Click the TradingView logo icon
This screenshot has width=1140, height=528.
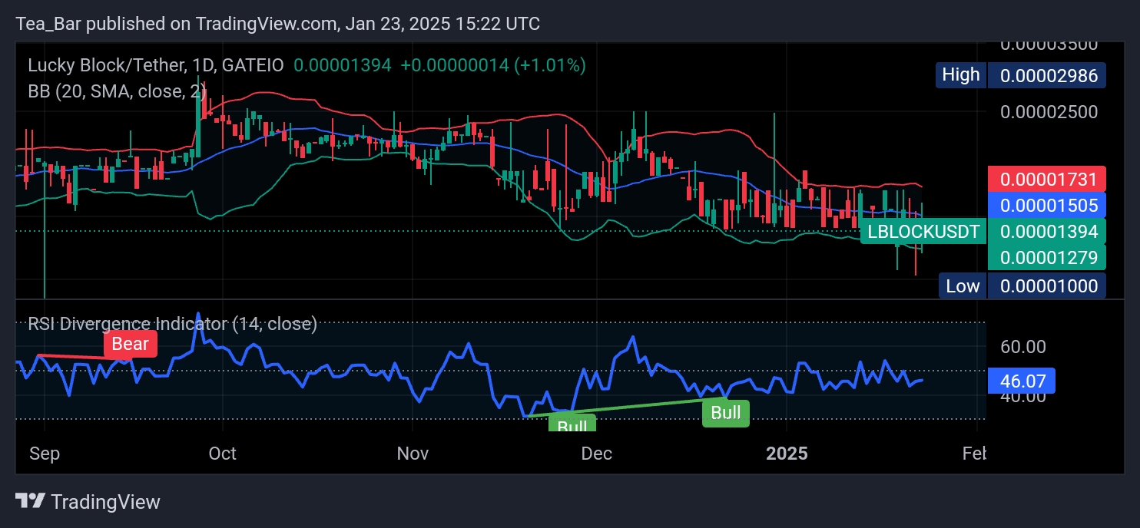tap(30, 502)
